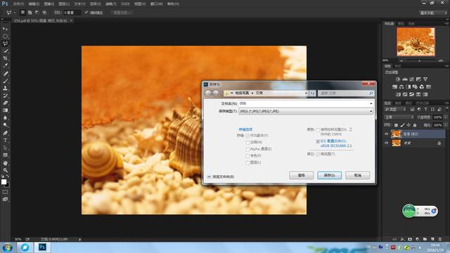Click Add layer mask icon
The image size is (450, 253).
point(410,239)
